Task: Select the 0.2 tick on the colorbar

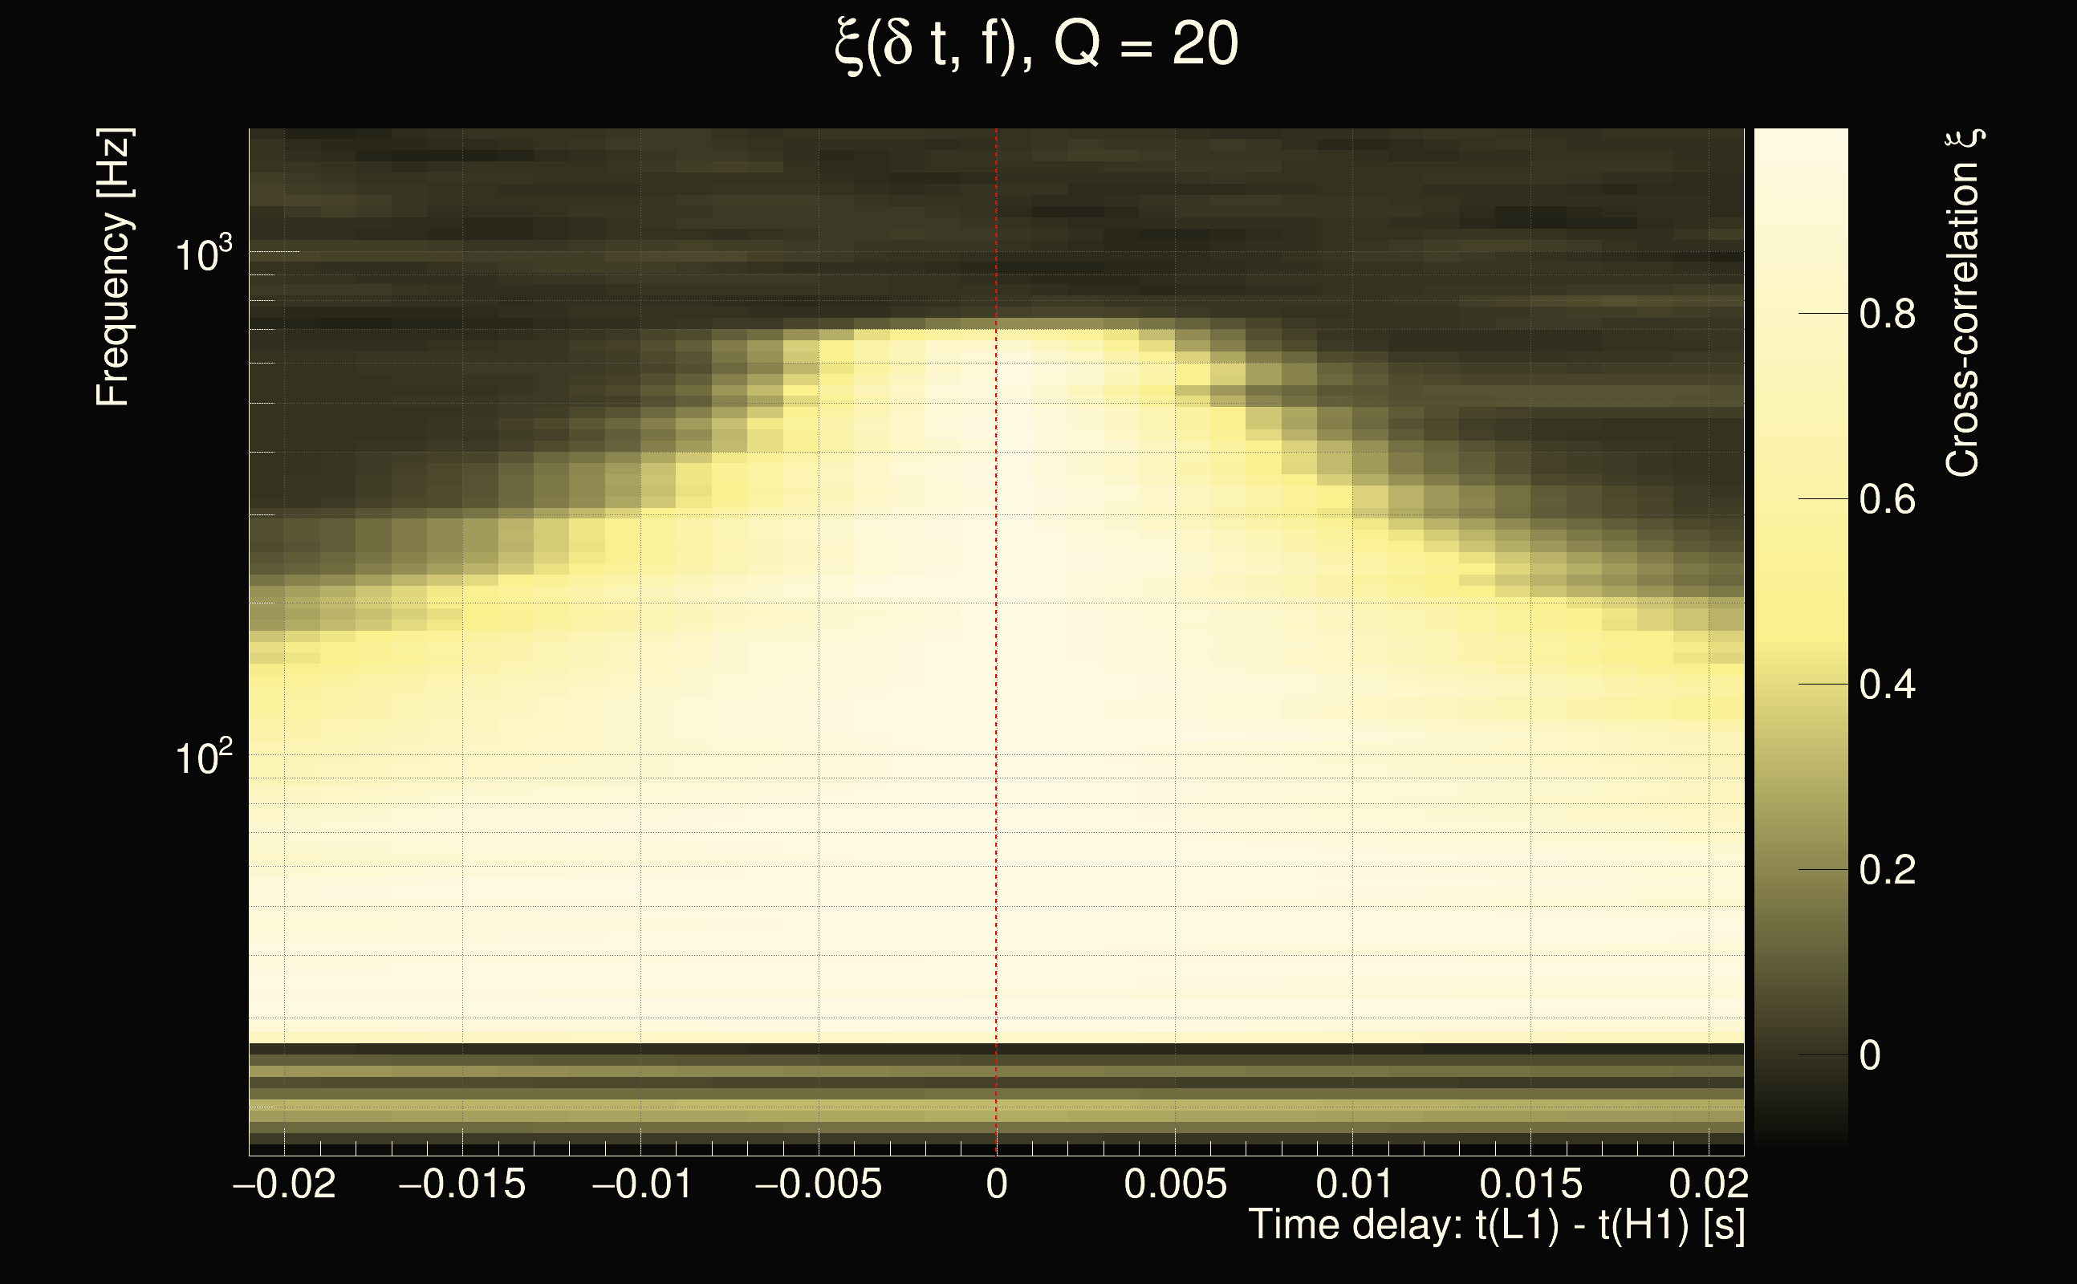Action: (x=1887, y=870)
